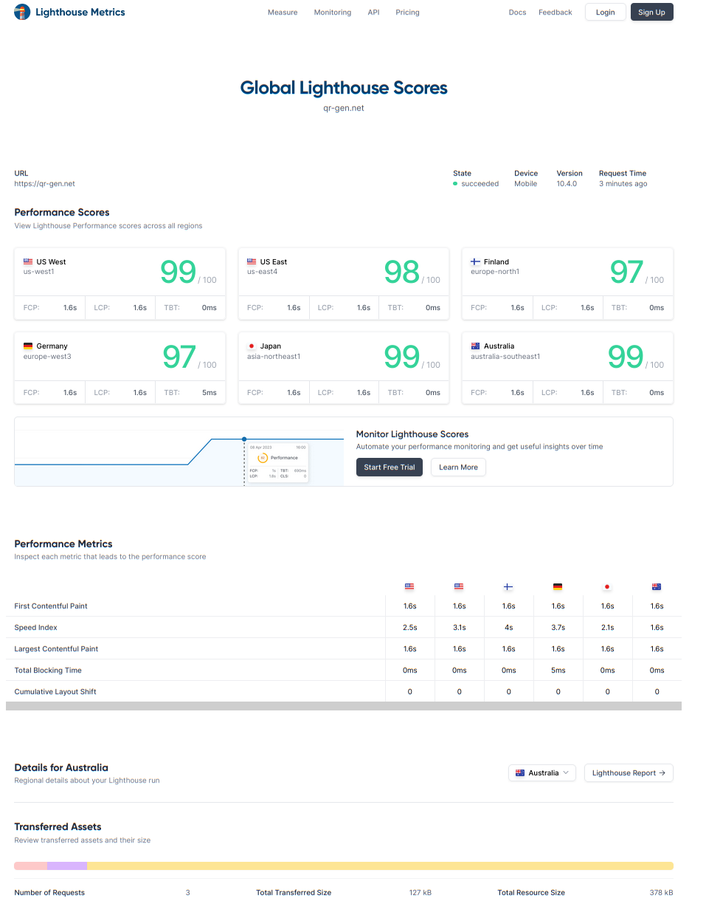
Task: Click the Japan flag column header in metrics table
Action: [x=607, y=586]
